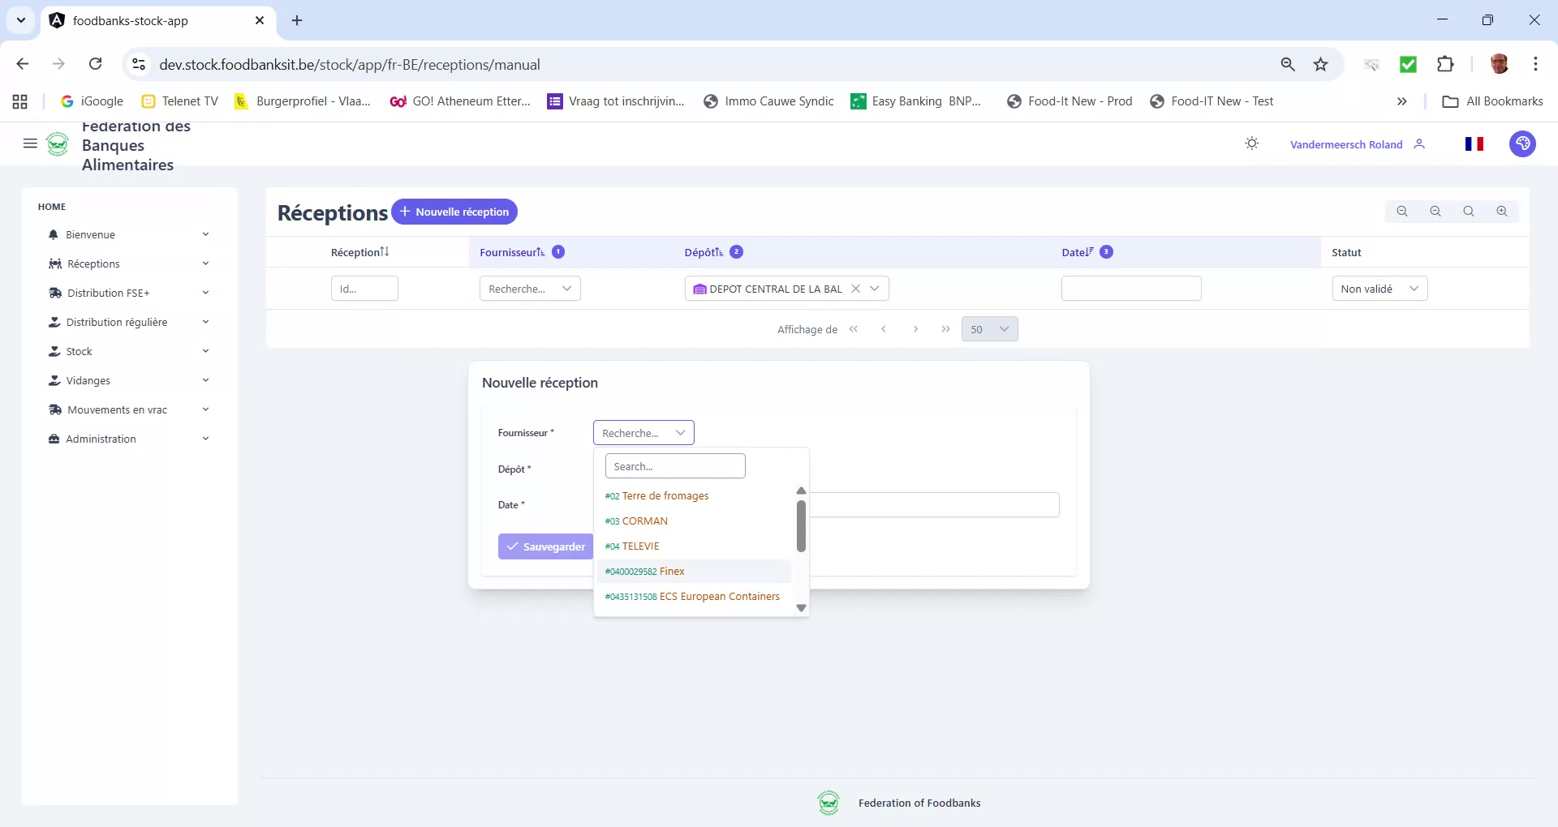Click the French flag language selector

tap(1474, 144)
